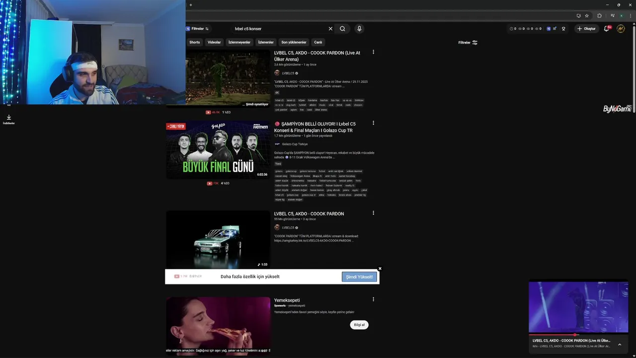Image resolution: width=636 pixels, height=358 pixels.
Task: Open the LVBELC5 channel link under live video
Action: 288,73
